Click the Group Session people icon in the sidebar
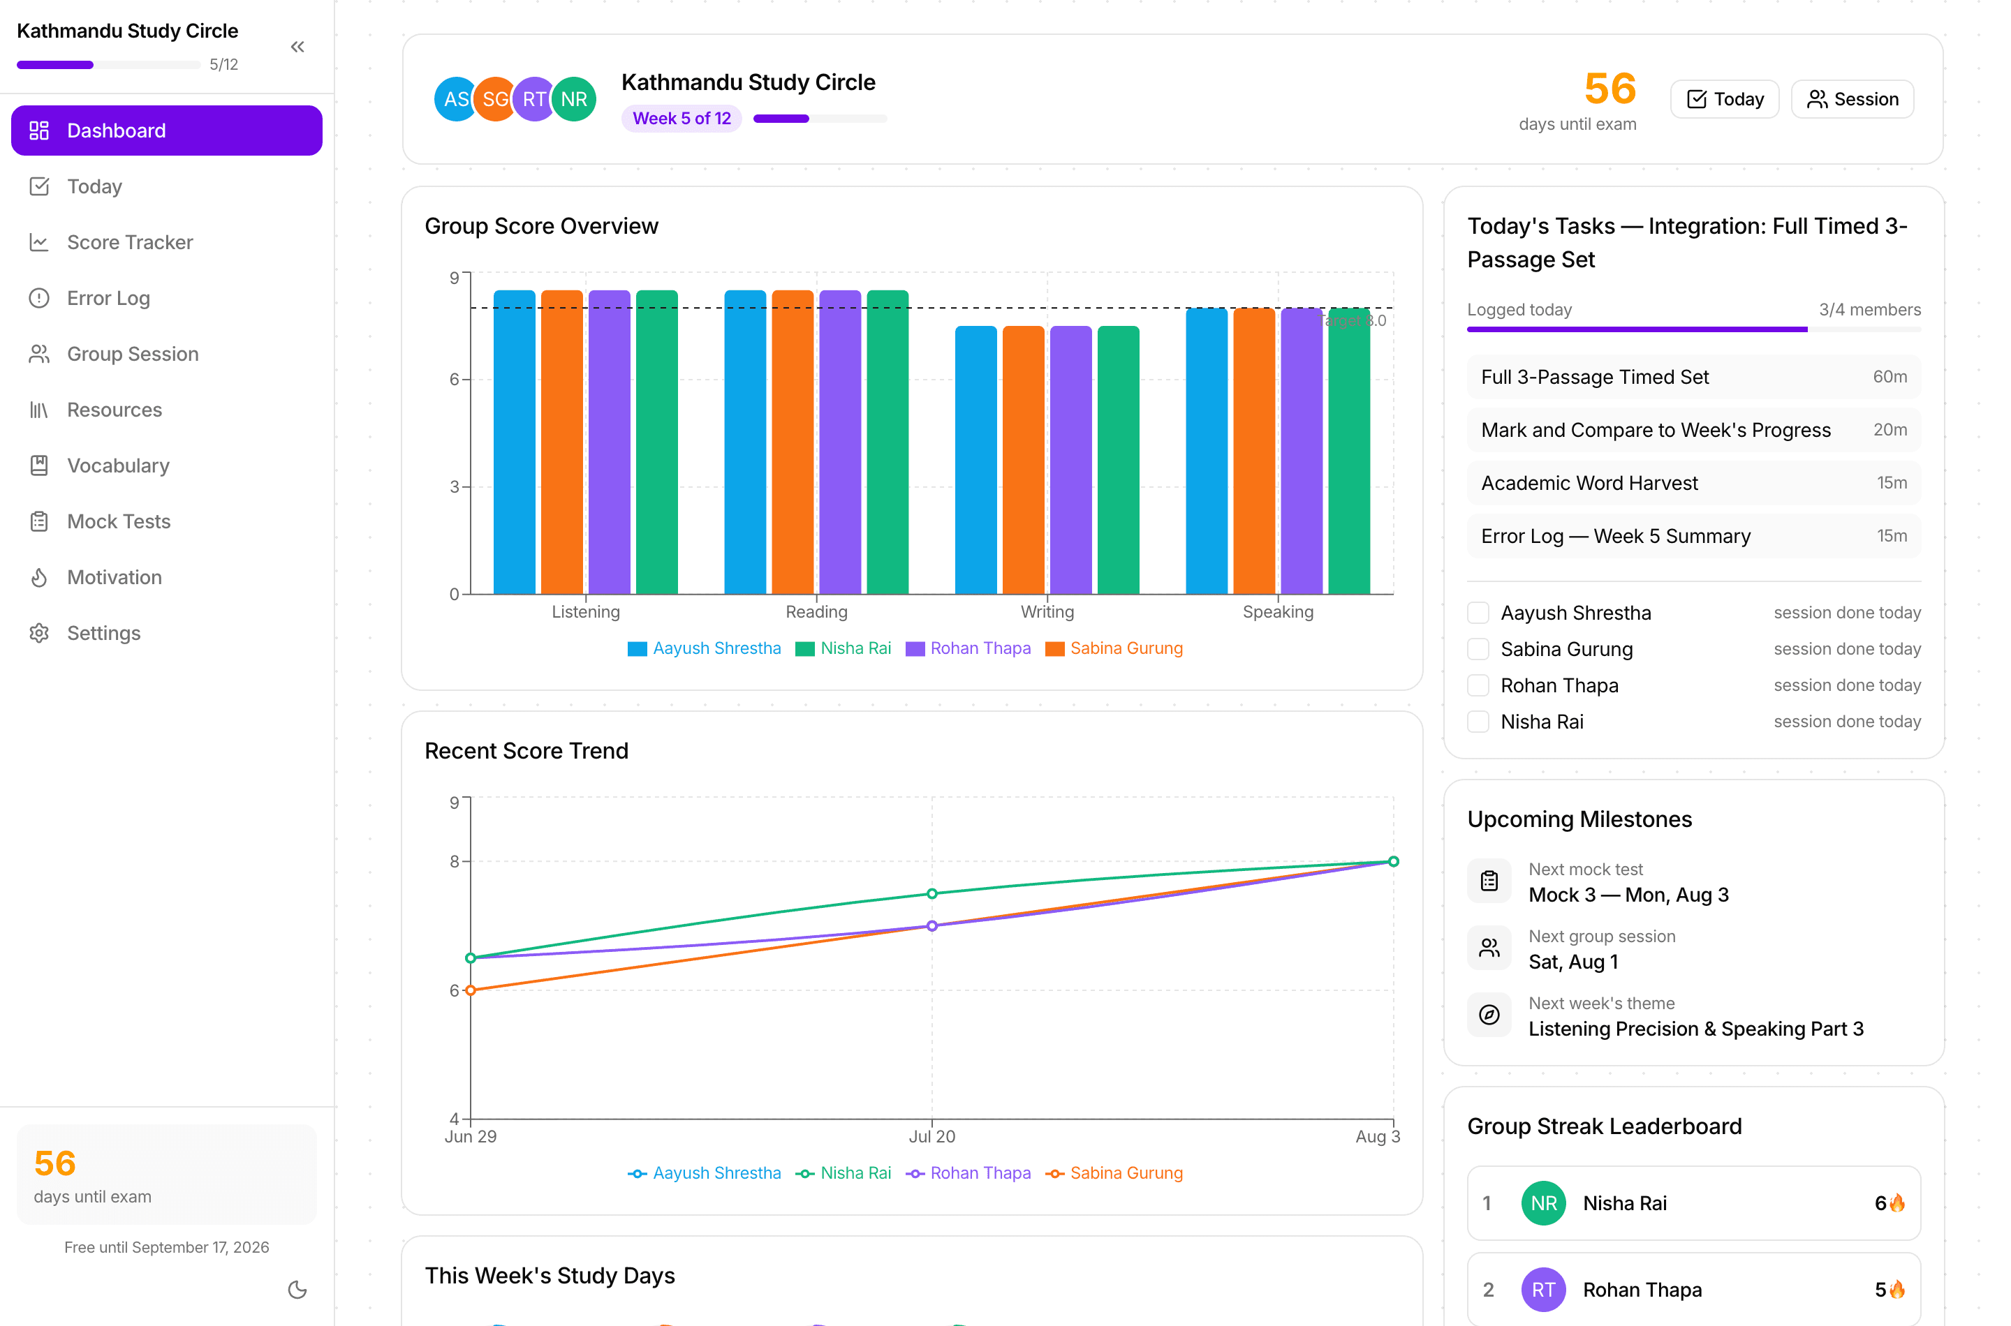 tap(39, 354)
